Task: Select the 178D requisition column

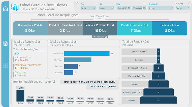Action: (x=40, y=100)
